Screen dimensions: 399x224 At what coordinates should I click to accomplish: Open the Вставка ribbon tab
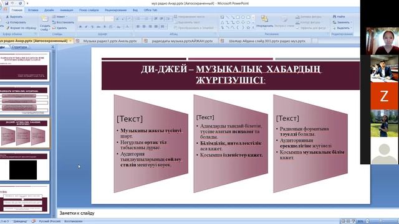point(33,10)
